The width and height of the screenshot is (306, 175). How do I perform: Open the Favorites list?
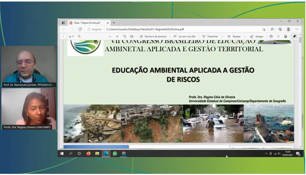[x=272, y=29]
